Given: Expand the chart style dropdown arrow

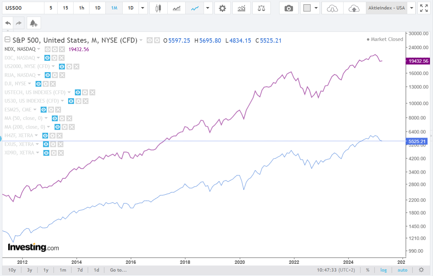Looking at the screenshot, I should tap(208, 8).
